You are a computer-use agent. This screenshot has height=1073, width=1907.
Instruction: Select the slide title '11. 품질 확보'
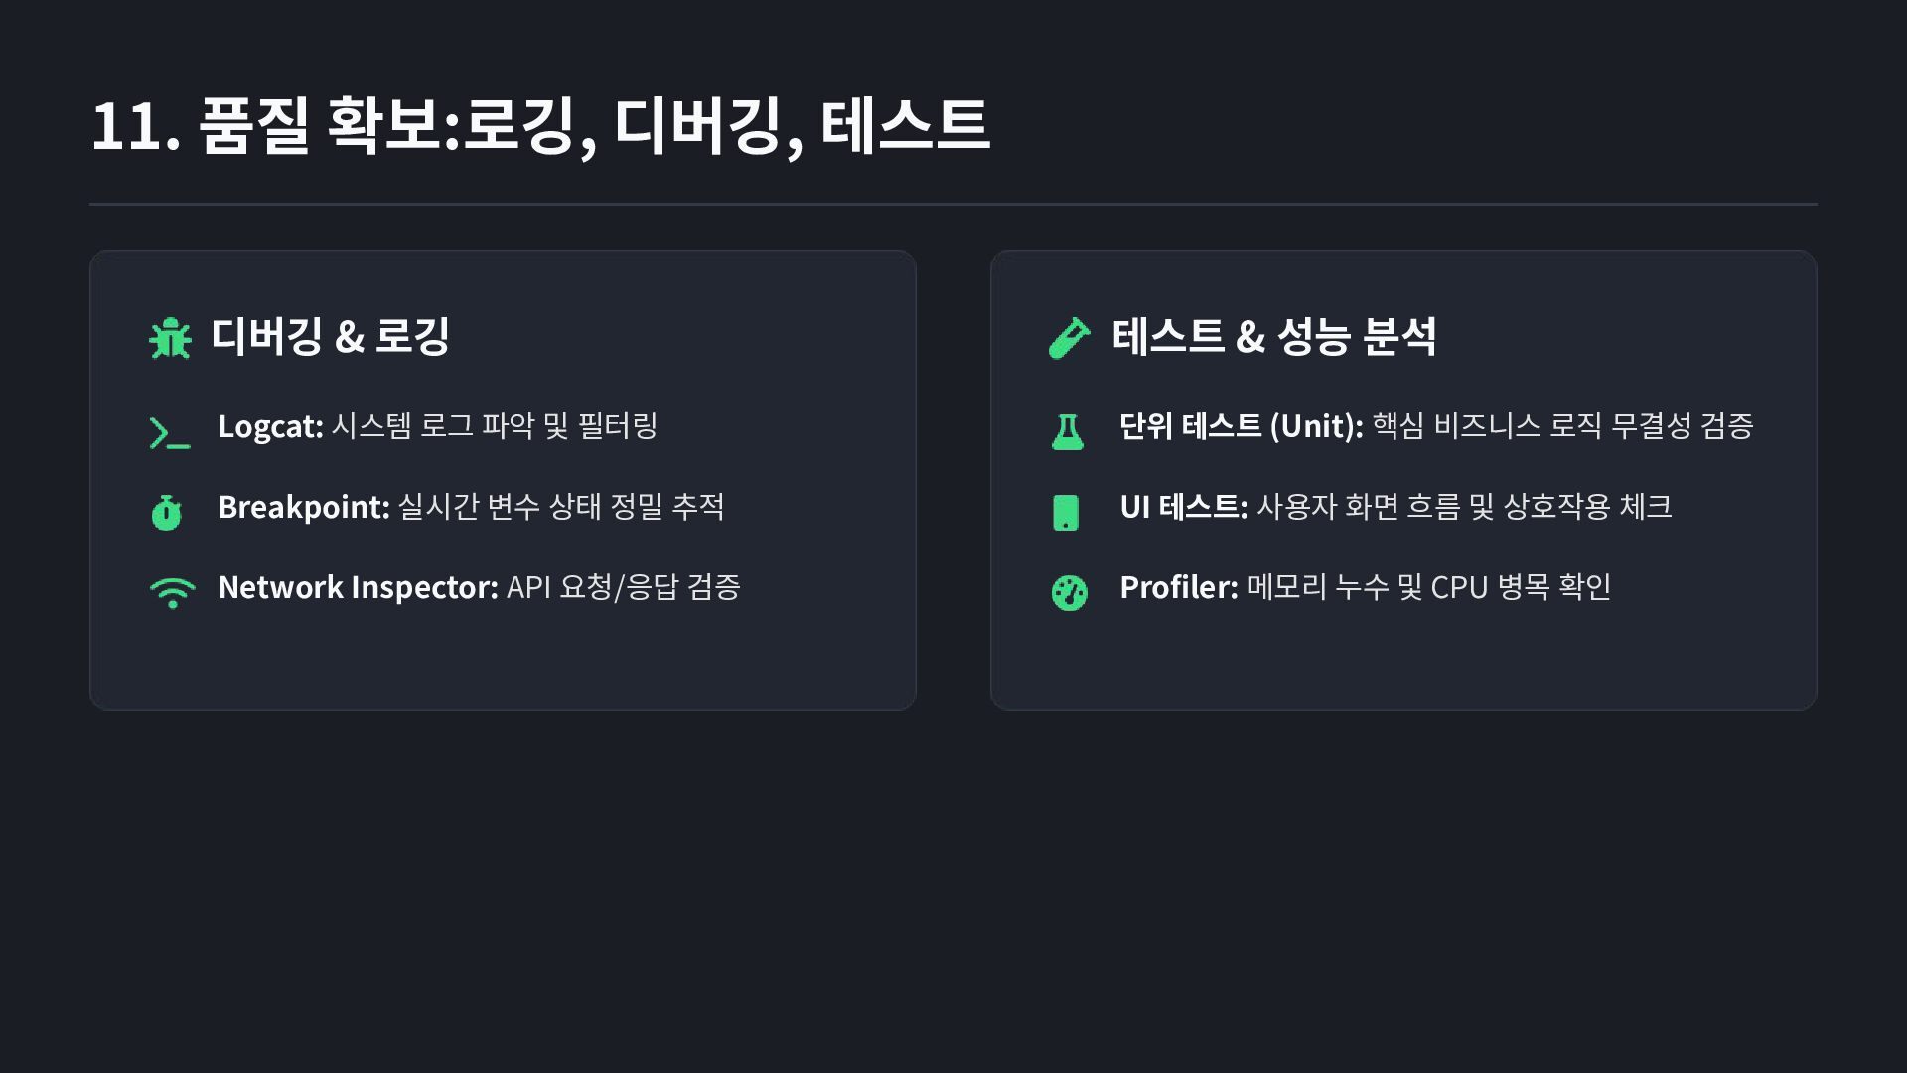(540, 126)
